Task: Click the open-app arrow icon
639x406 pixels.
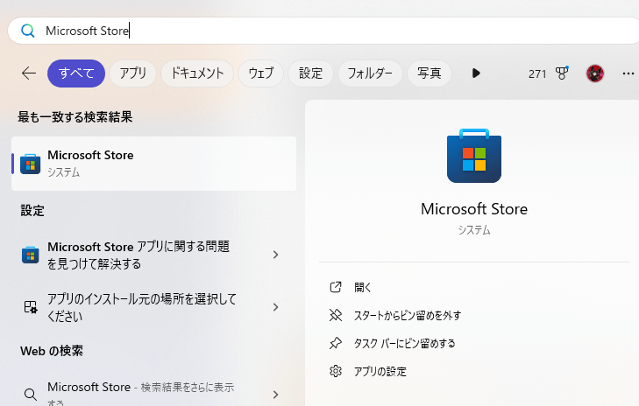Action: coord(336,287)
